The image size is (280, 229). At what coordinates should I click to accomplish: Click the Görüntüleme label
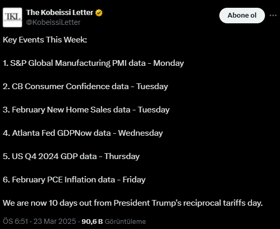pos(125,222)
